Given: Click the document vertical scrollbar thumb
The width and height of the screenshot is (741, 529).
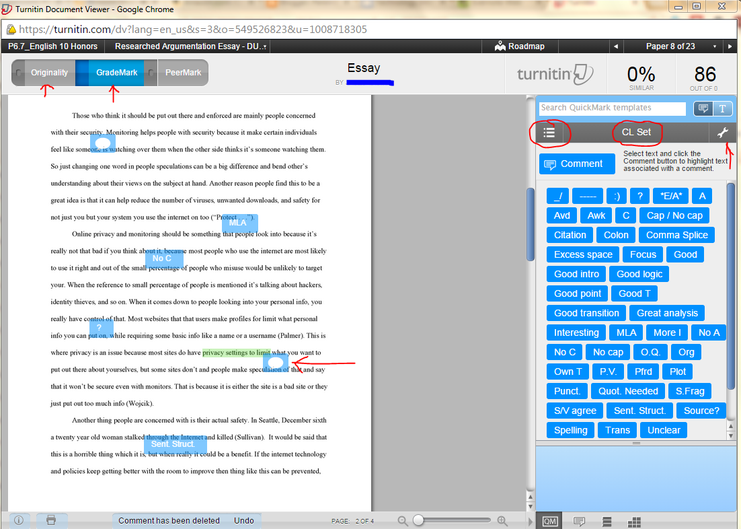Looking at the screenshot, I should coord(531,224).
